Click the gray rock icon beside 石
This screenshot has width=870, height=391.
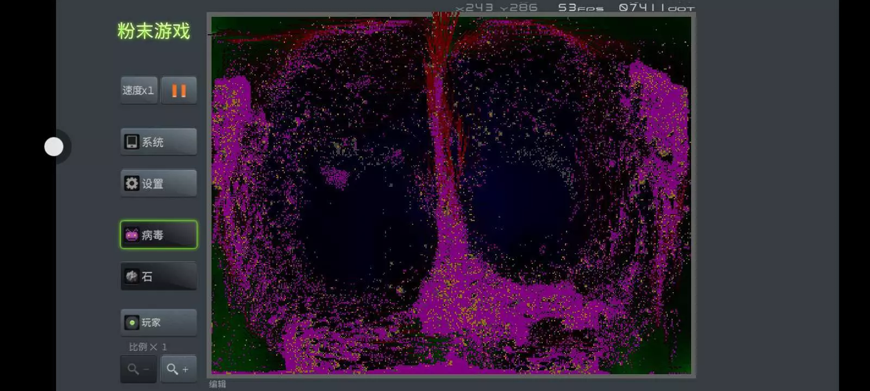tap(132, 276)
